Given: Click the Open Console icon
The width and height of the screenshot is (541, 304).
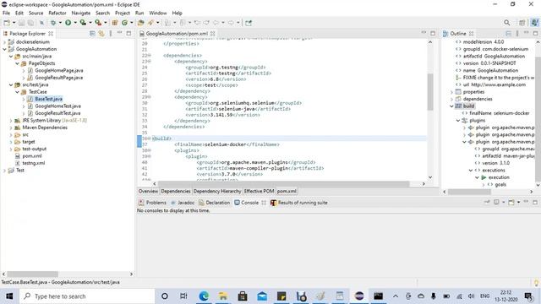Looking at the screenshot, I should (x=511, y=203).
